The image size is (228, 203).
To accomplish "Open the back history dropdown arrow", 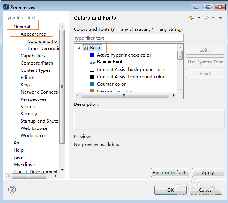I will coord(199,18).
